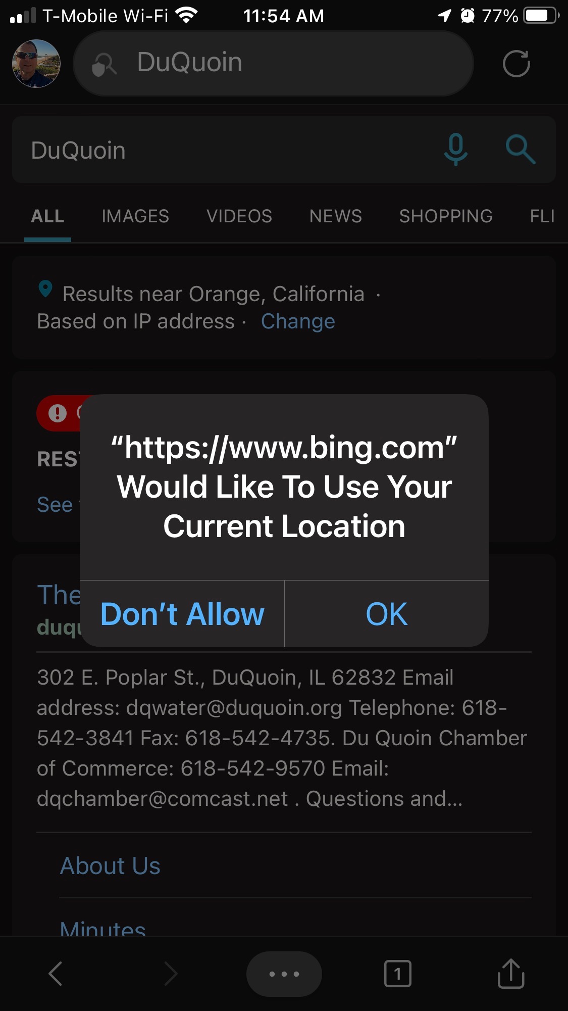
Task: Tap the teal magnifier search icon
Action: 520,150
